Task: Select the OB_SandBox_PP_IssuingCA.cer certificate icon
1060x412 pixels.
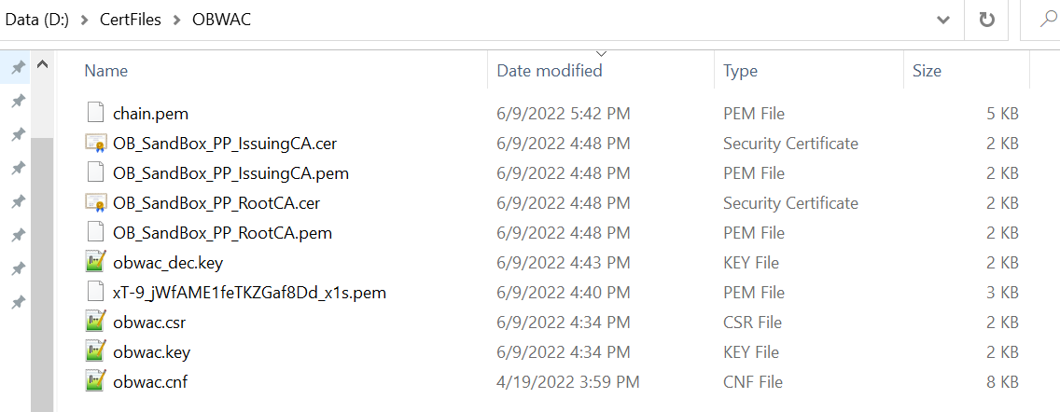Action: [x=94, y=144]
